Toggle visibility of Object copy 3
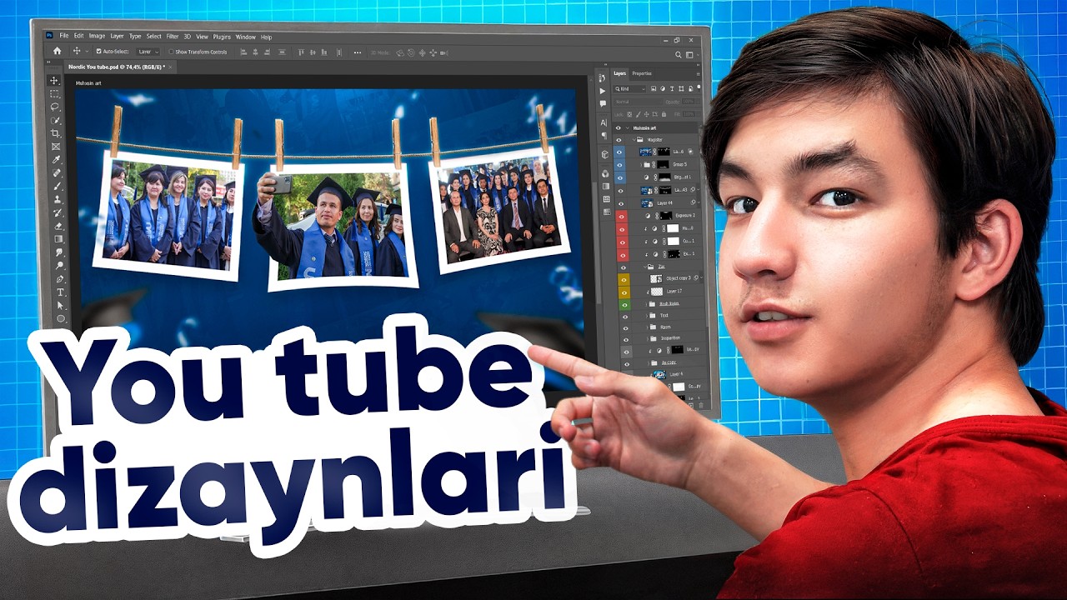 click(x=623, y=278)
